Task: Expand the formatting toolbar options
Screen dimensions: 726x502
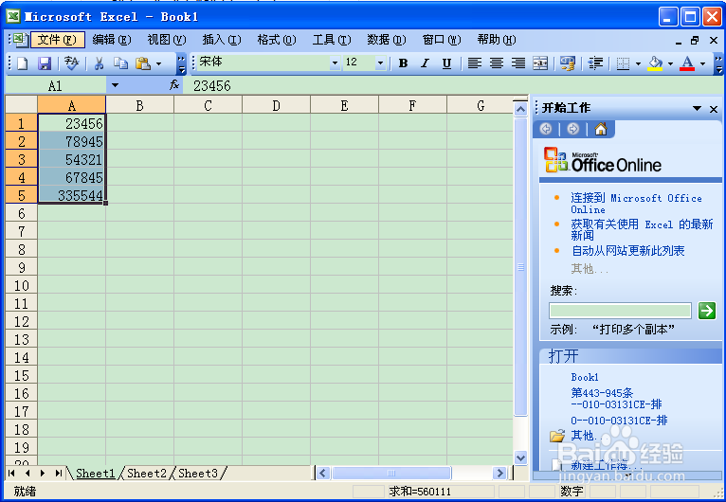Action: [718, 63]
